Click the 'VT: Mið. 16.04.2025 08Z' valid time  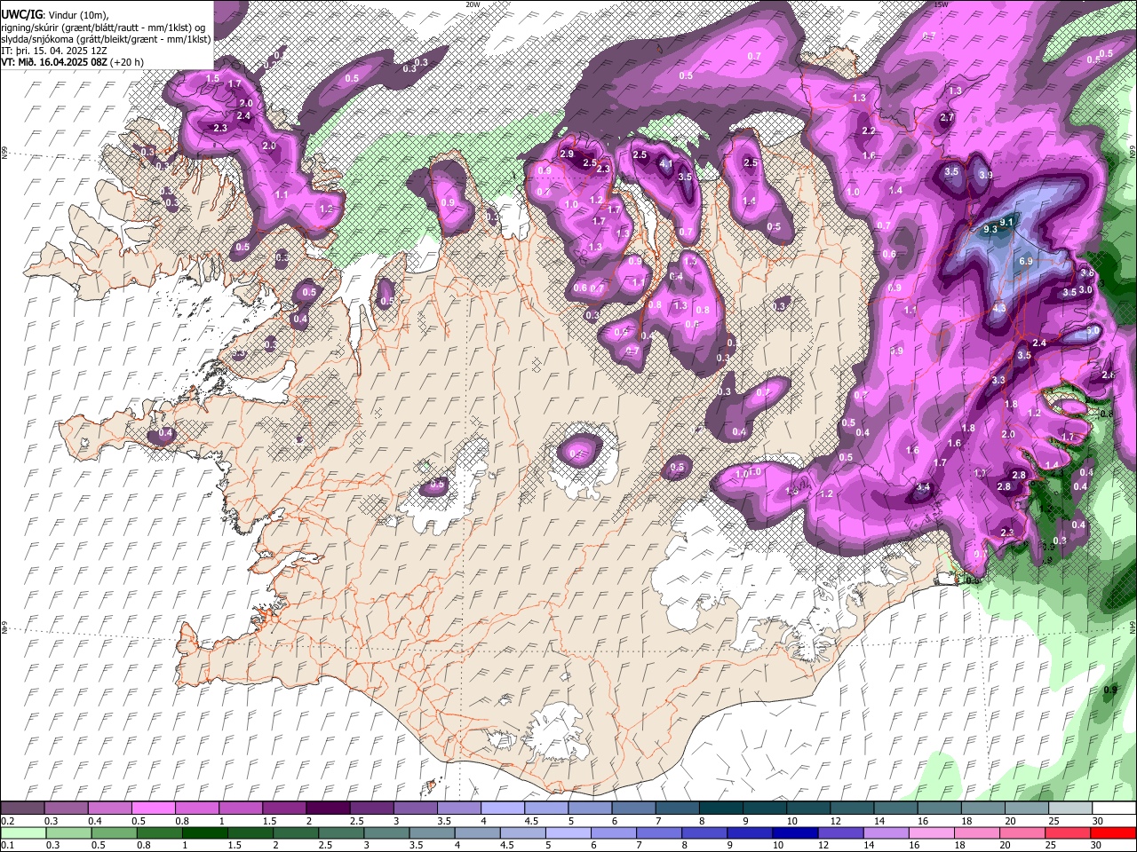(x=53, y=62)
